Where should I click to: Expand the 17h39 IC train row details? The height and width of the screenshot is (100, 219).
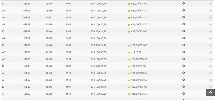[183, 87]
